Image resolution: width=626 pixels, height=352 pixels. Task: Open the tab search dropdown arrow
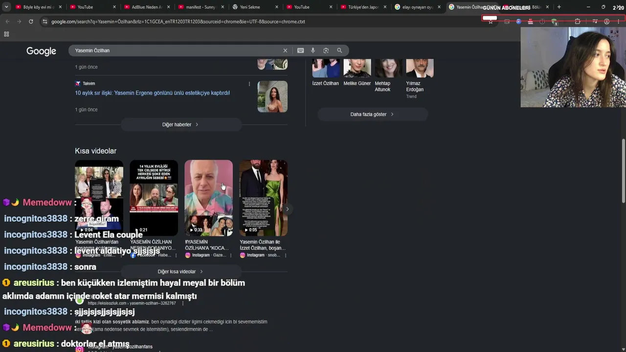click(6, 7)
